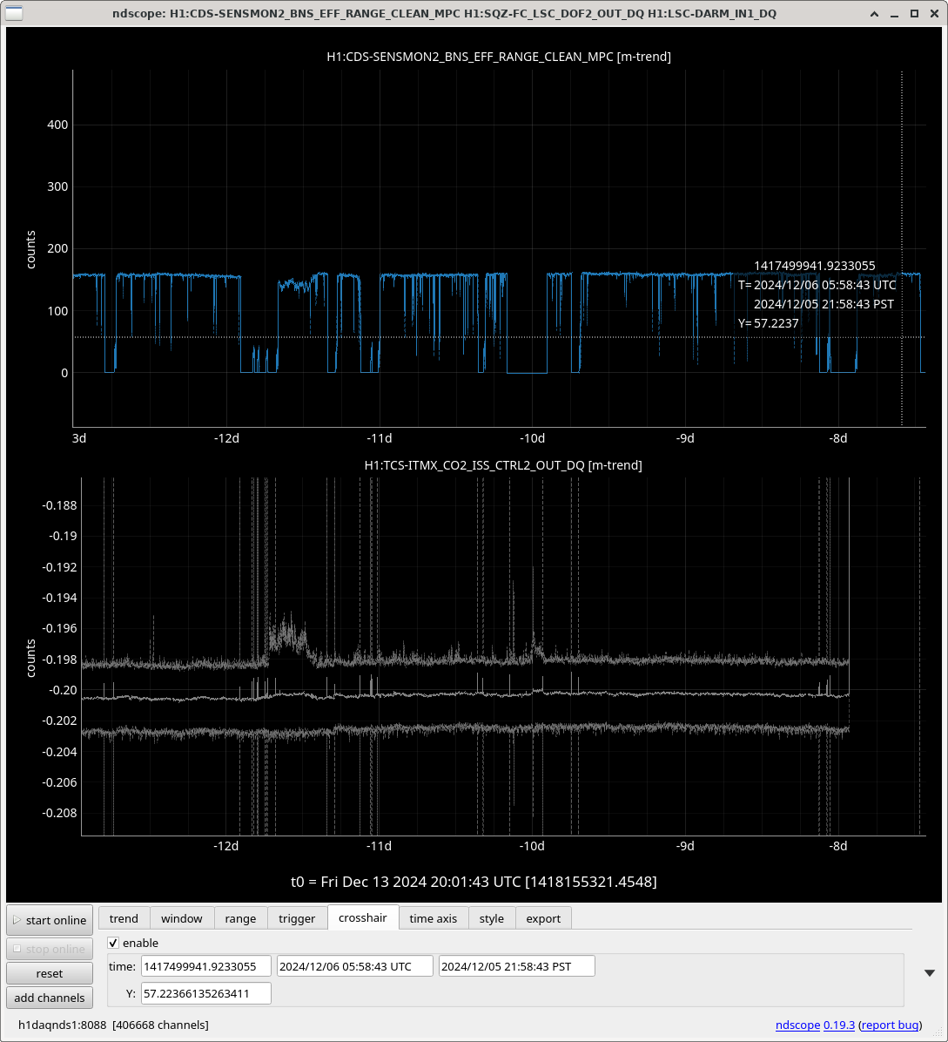Click the counts axis label of the upper plot
948x1042 pixels.
coord(30,249)
